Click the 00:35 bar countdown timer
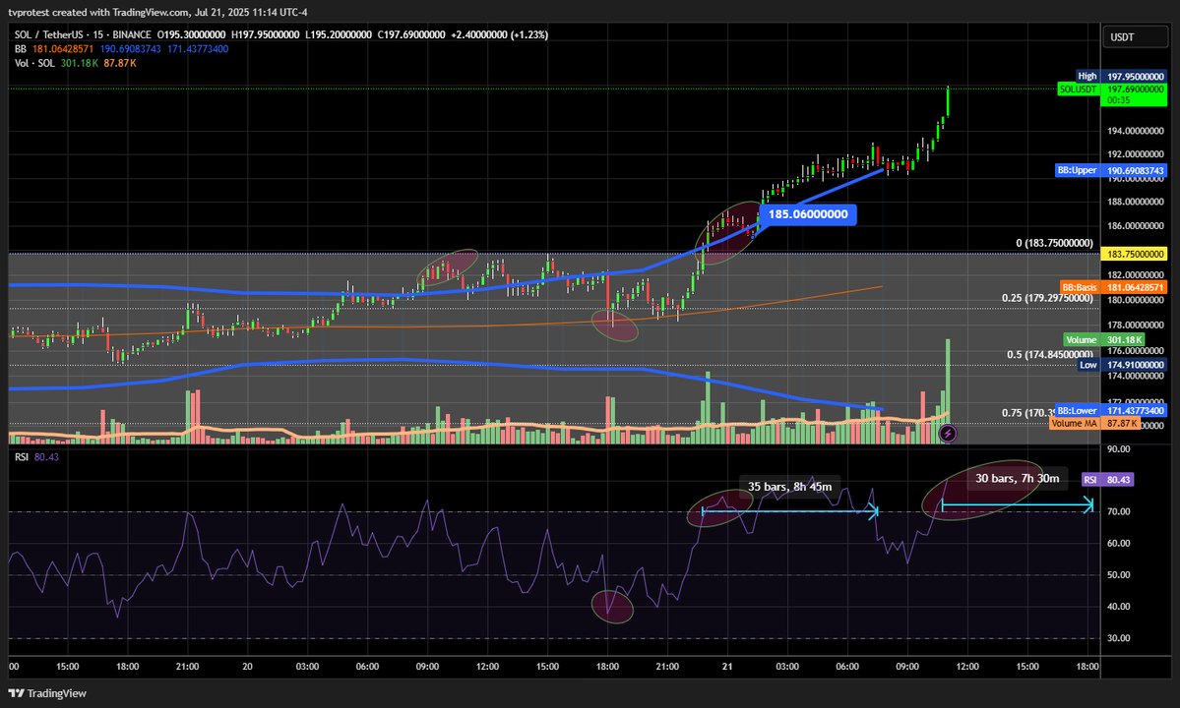Viewport: 1180px width, 708px height. tap(1118, 100)
